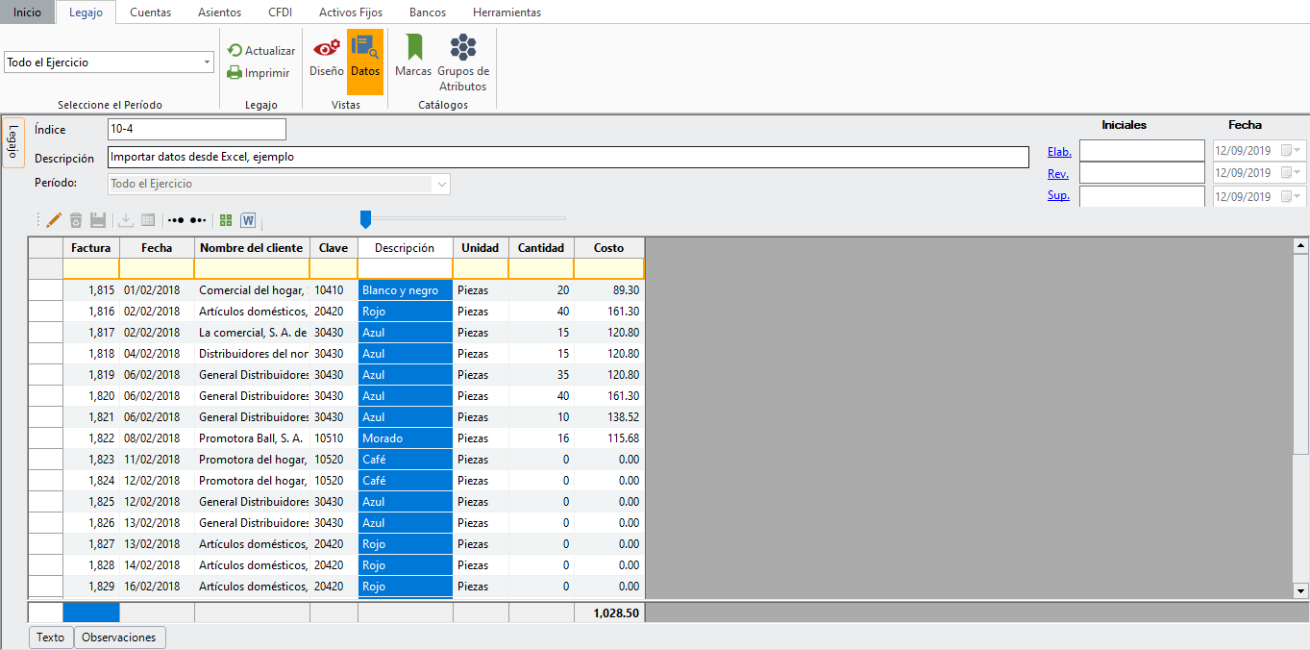Open the Marcas catalog
The width and height of the screenshot is (1310, 650).
click(x=413, y=58)
